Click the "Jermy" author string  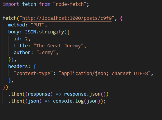(x=46, y=53)
